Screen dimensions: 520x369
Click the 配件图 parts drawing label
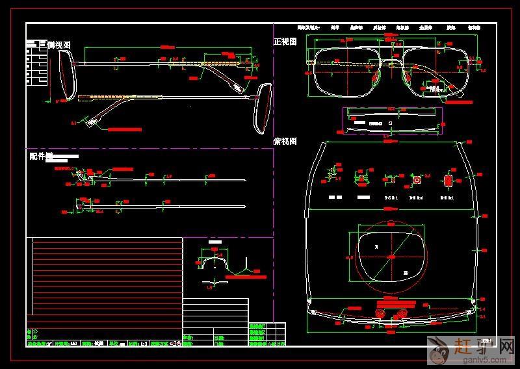point(40,157)
